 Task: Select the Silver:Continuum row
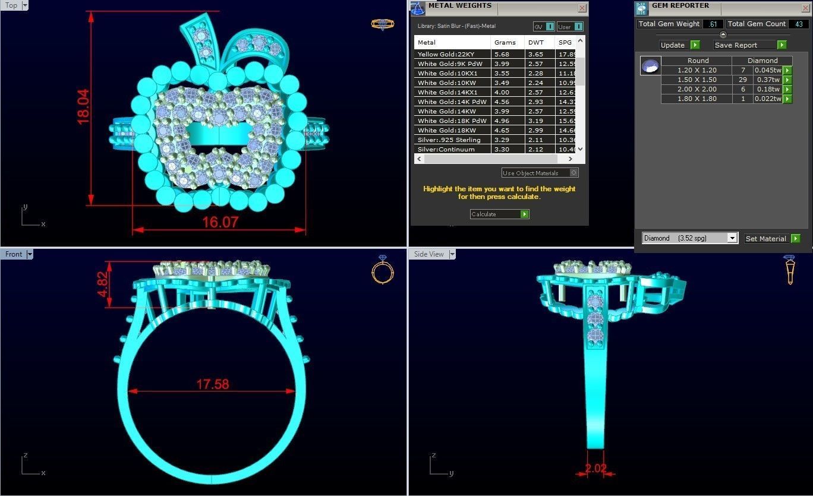[495, 149]
